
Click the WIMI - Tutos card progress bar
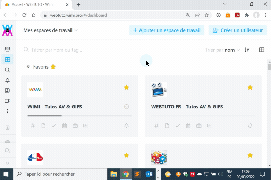click(x=79, y=116)
